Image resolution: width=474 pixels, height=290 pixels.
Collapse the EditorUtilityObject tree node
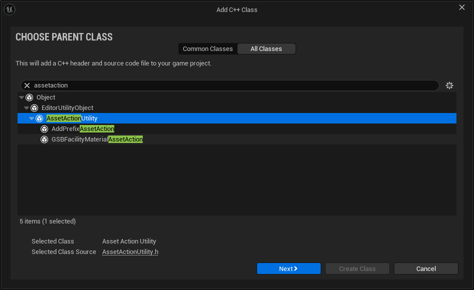(x=27, y=108)
